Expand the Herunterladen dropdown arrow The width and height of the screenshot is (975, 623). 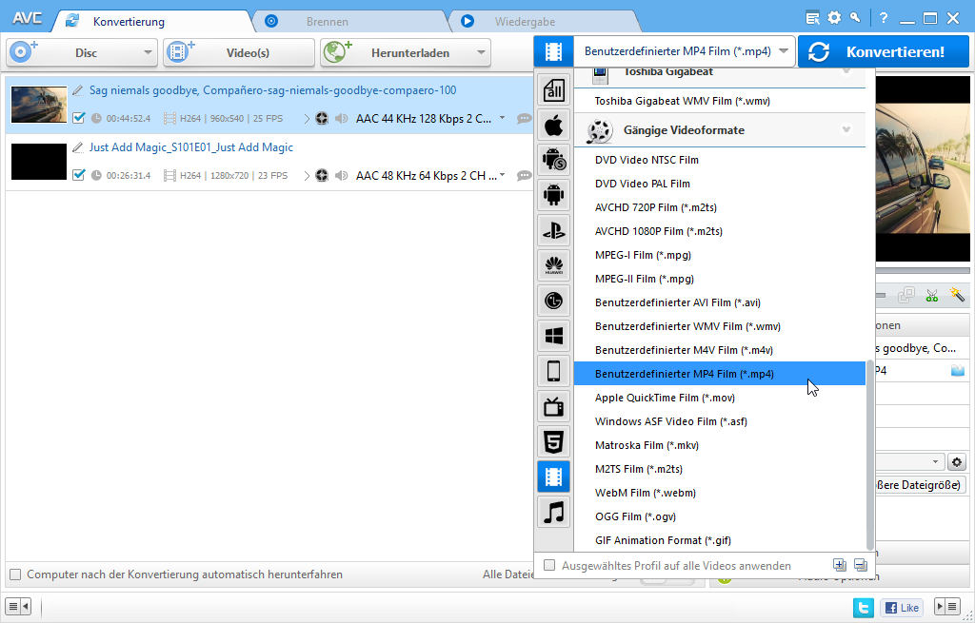pyautogui.click(x=481, y=52)
